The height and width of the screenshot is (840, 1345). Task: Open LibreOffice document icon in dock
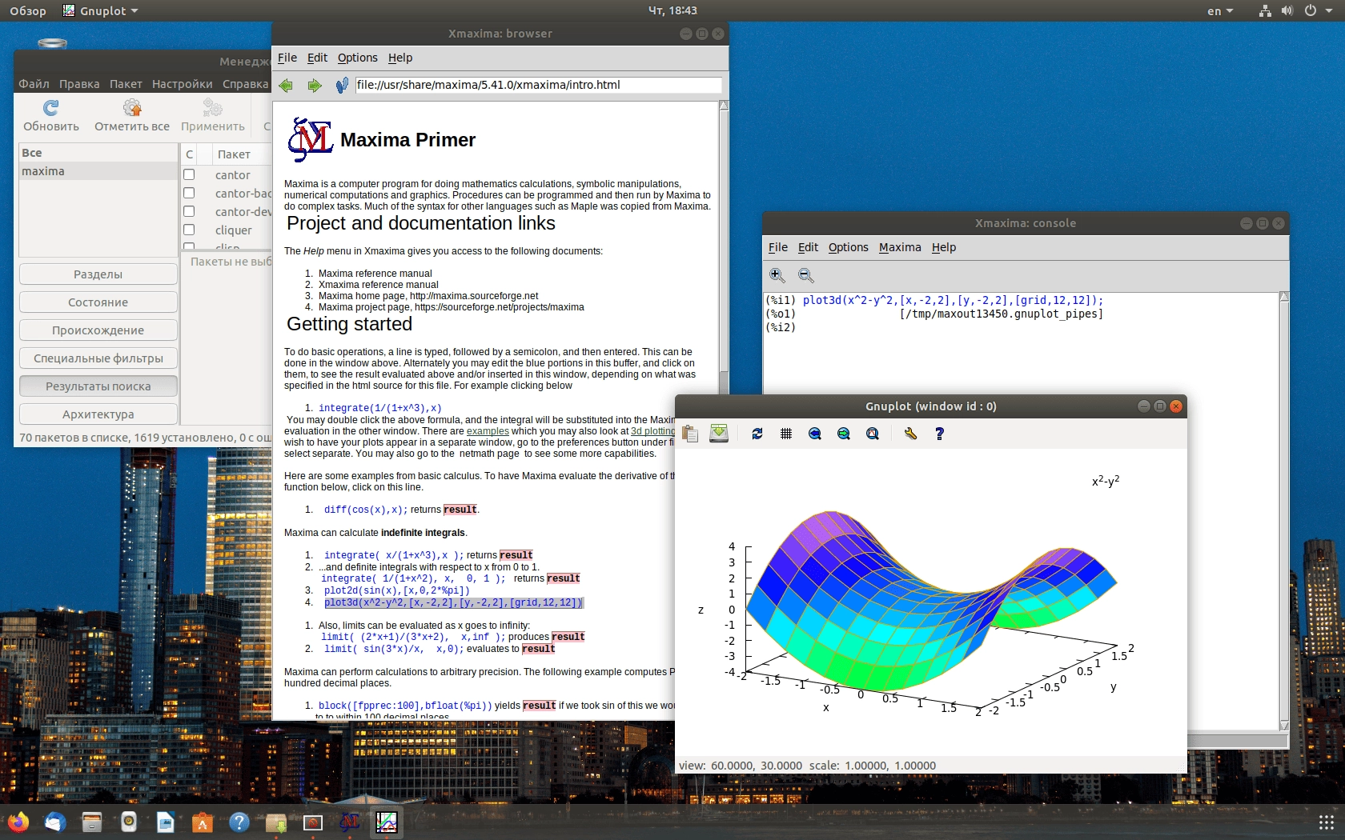166,822
